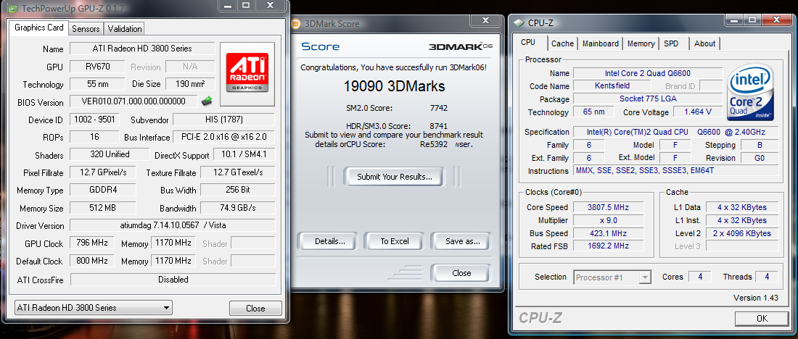Screen dimensions: 798x339
Task: Click the GPU RV670 field
Action: coord(96,67)
